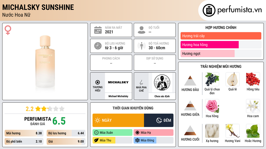Click the calendar icon beside Năm Ra Mắt
The width and height of the screenshot is (266, 149).
pos(98,30)
